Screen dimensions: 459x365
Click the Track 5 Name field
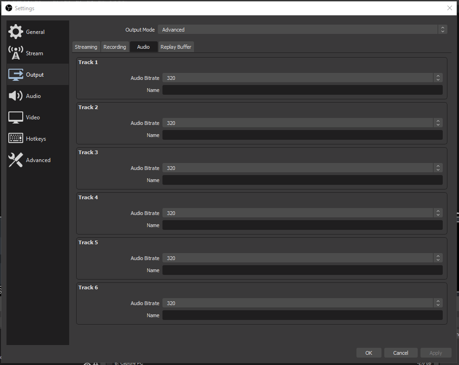[x=303, y=270]
